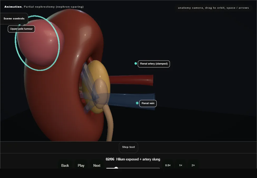Set playback speed to 0.5×

168,165
